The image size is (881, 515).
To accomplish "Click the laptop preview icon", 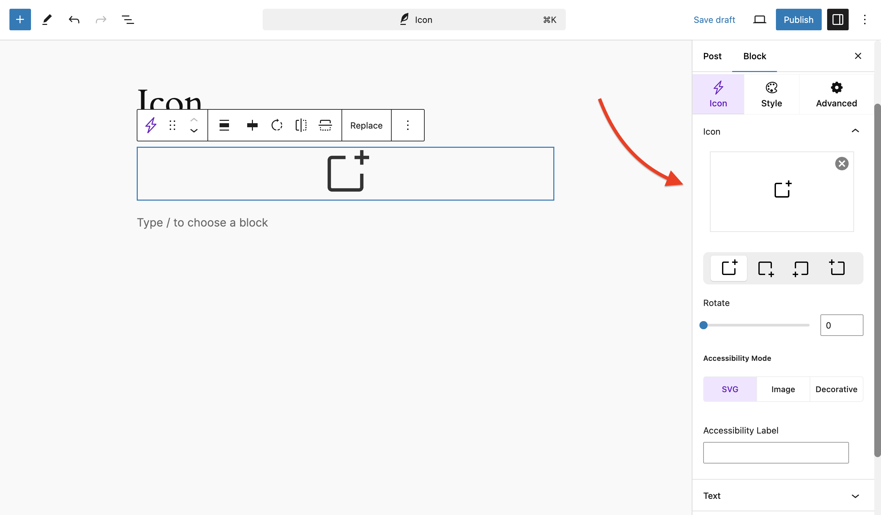I will 759,20.
